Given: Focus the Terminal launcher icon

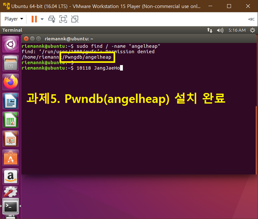Looking at the screenshot, I should (x=11, y=206).
